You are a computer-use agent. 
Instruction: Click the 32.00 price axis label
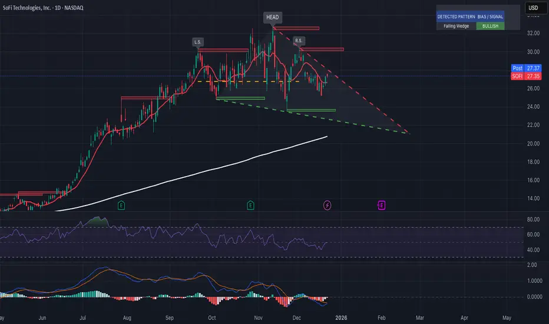click(x=533, y=33)
